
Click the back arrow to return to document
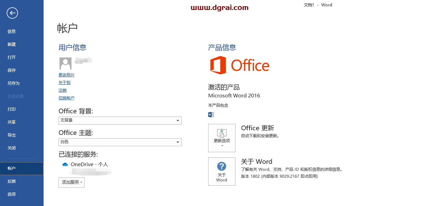click(x=12, y=13)
